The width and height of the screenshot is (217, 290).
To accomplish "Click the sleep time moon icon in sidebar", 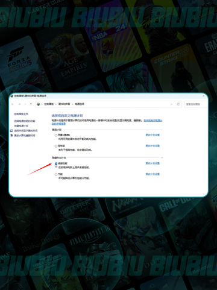I will (11, 136).
